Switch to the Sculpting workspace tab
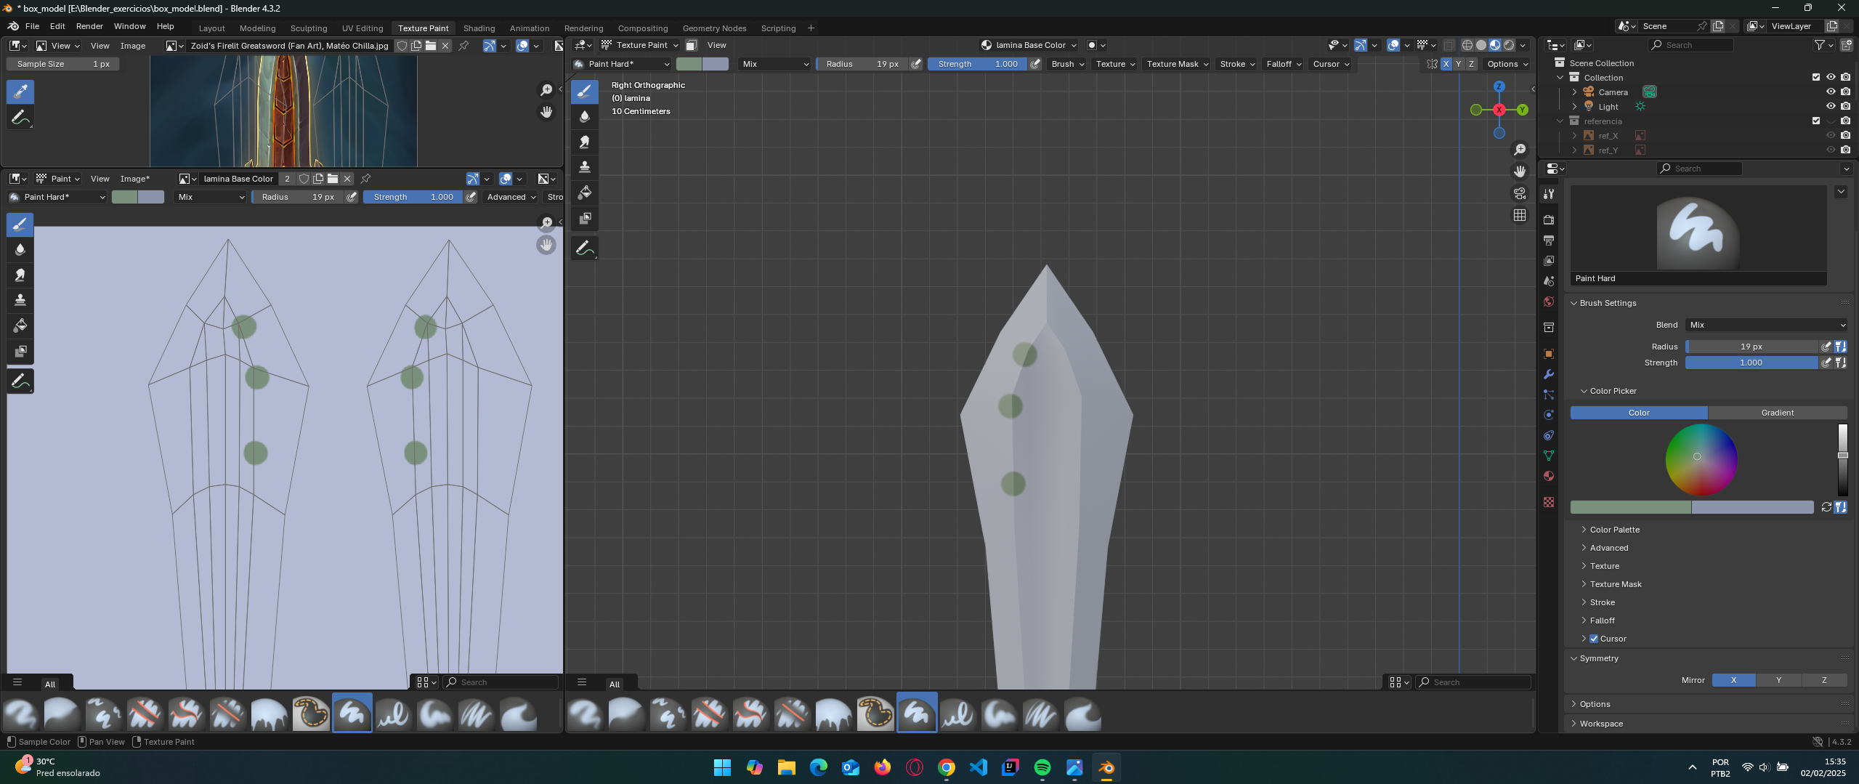1859x784 pixels. coord(309,28)
